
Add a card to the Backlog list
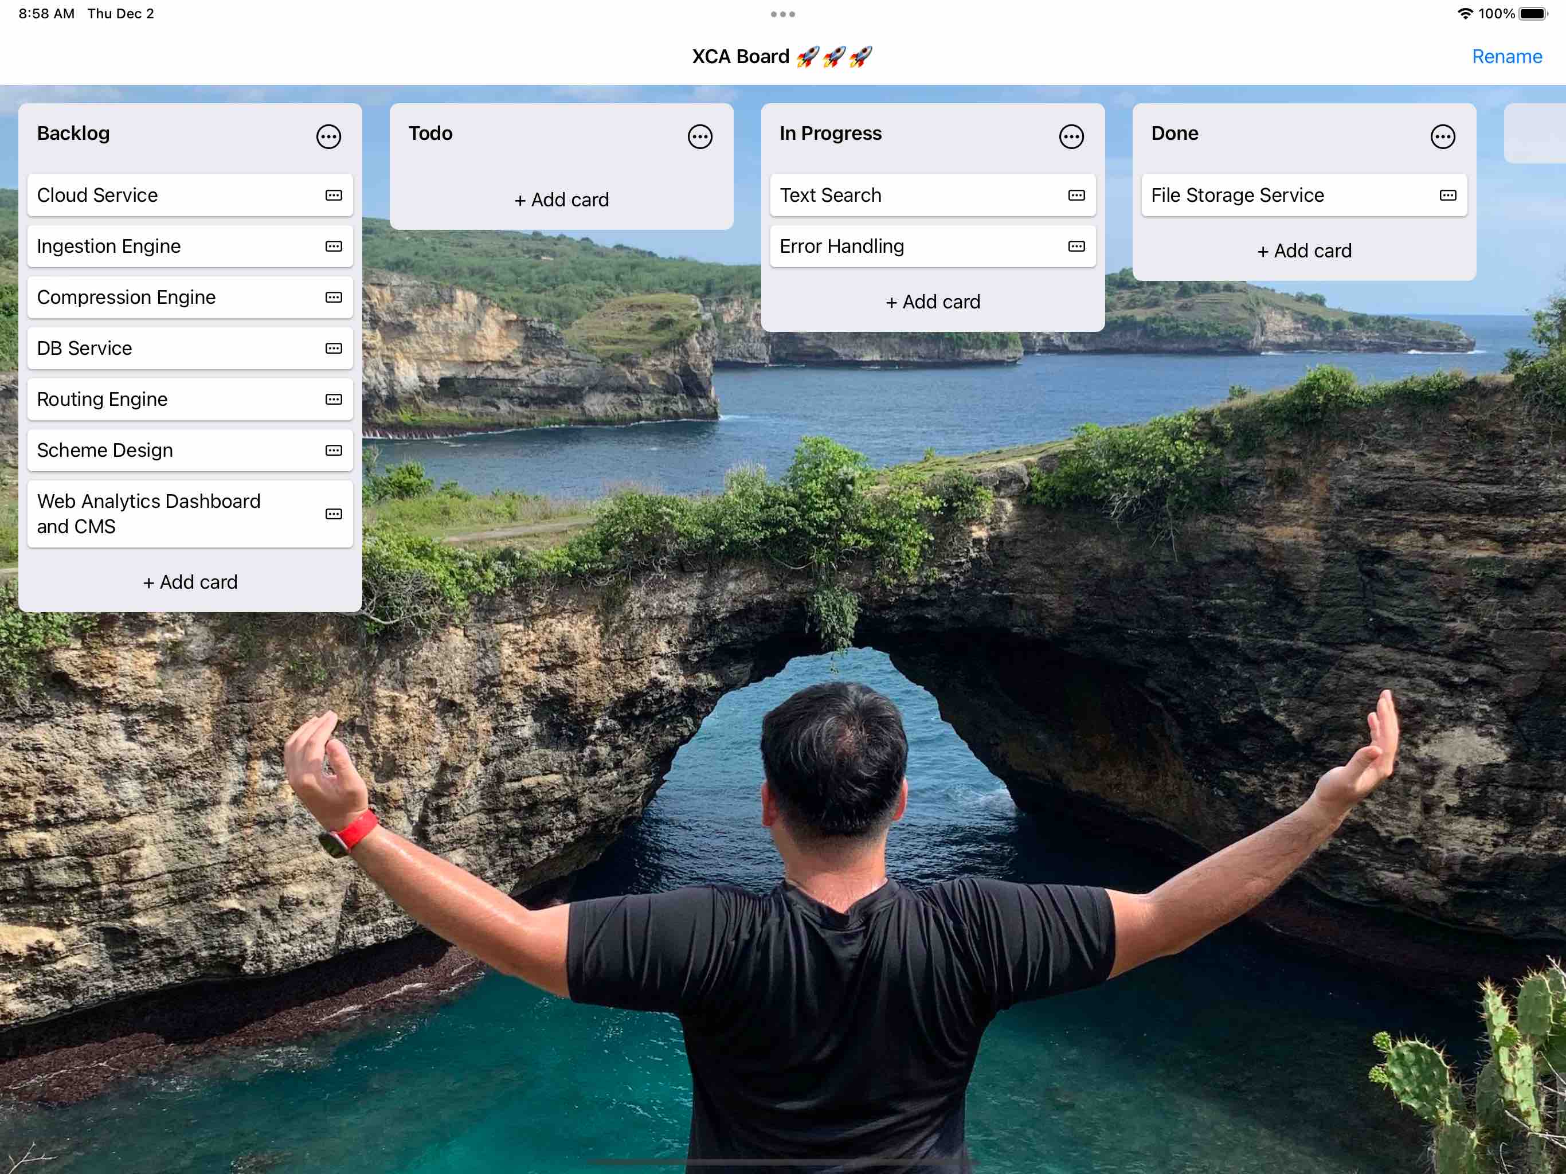[190, 582]
